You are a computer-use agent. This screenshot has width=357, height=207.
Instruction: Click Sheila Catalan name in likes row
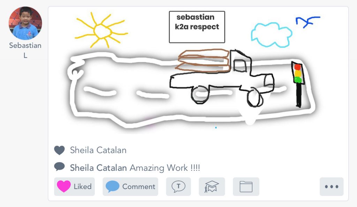[x=98, y=150]
